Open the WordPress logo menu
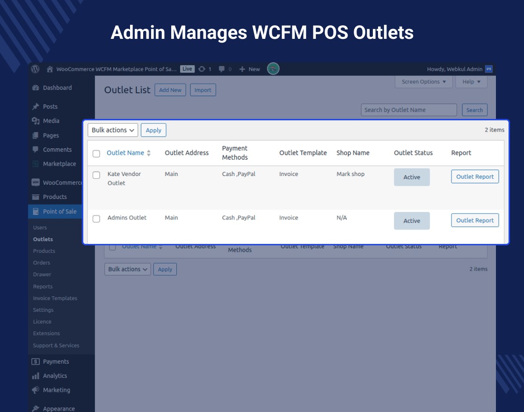 [35, 69]
